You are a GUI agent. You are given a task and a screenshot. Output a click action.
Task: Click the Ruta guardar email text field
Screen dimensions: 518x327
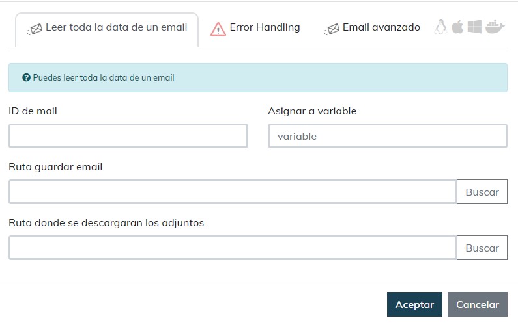point(233,192)
